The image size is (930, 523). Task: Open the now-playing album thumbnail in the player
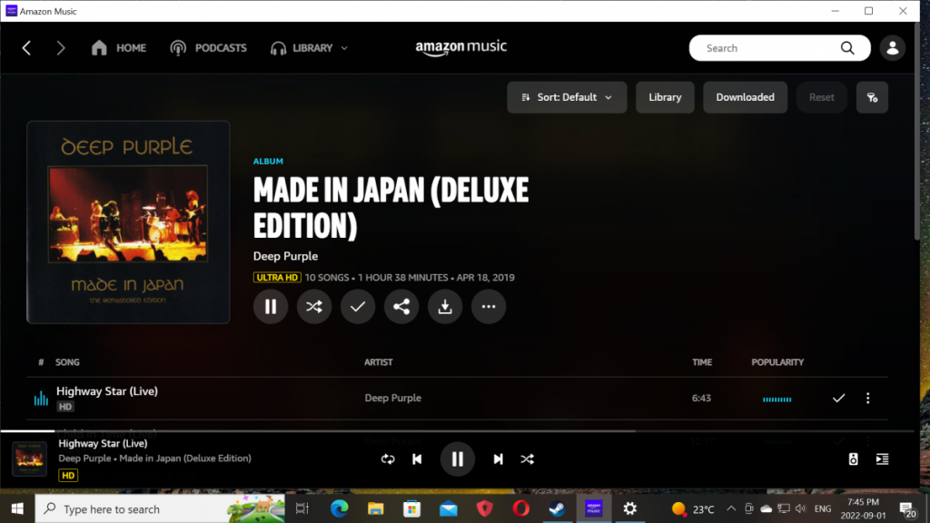29,459
